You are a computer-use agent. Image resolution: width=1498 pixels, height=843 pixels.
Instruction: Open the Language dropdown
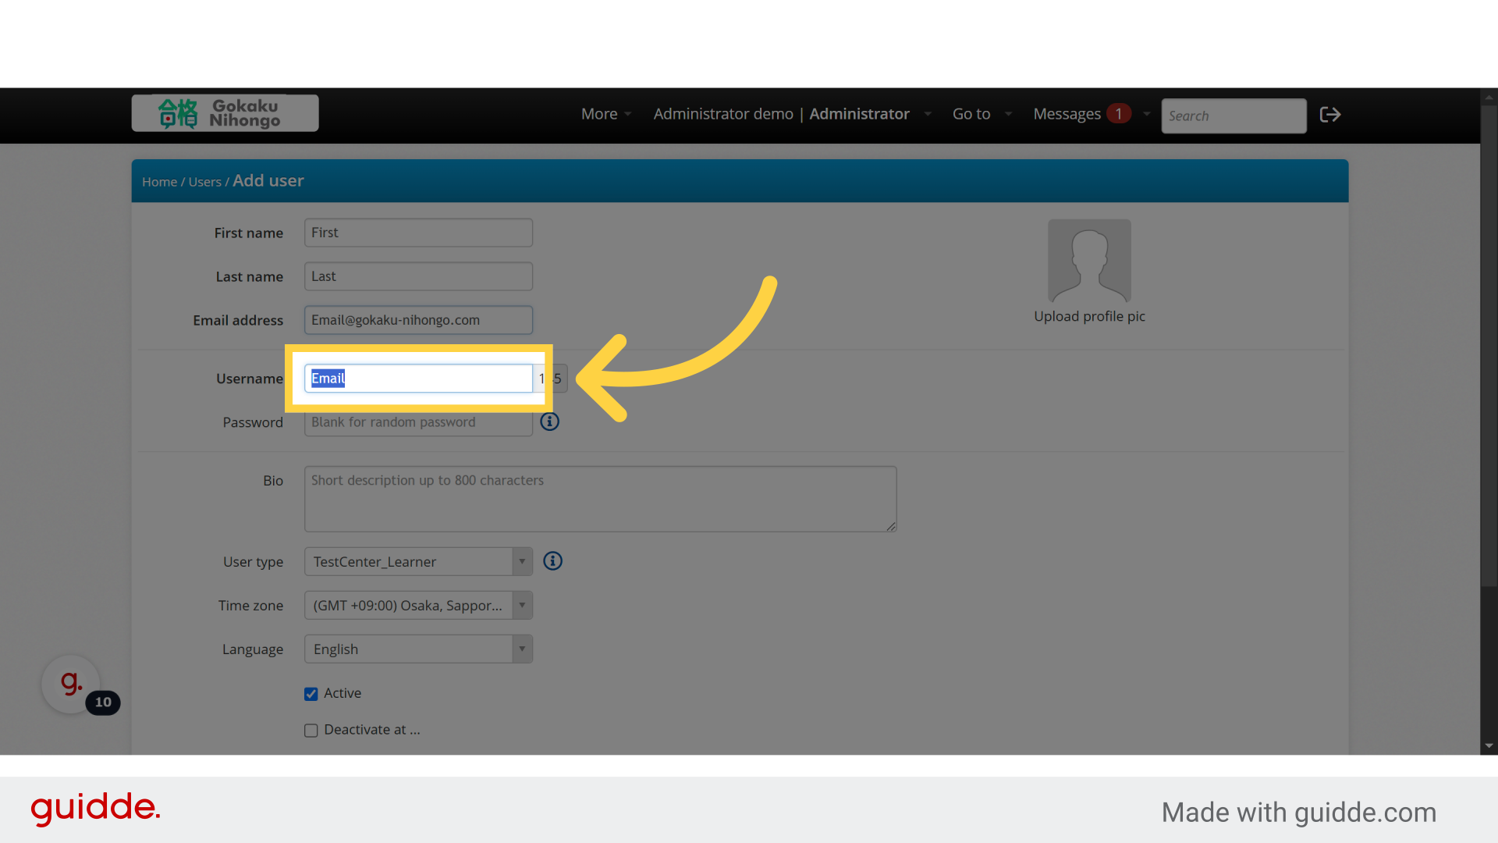coord(418,649)
